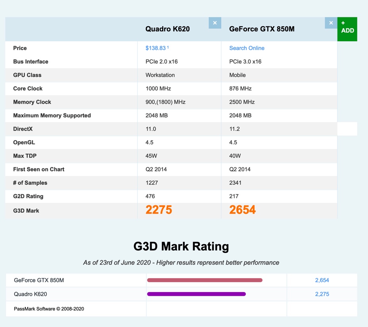Viewport: 368px width, 327px height.
Task: Click the 40W Max TDP value
Action: (235, 156)
